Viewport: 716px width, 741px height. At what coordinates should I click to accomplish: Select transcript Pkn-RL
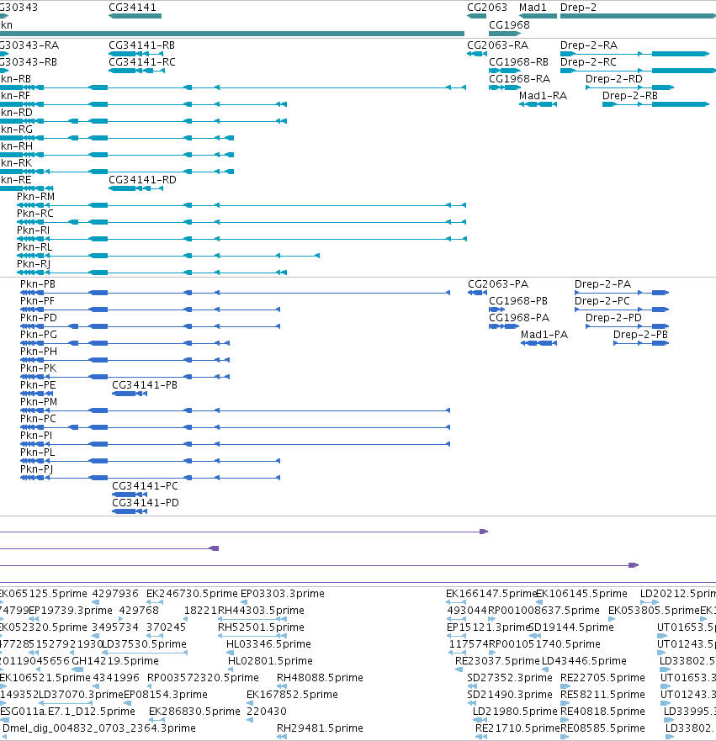(35, 247)
